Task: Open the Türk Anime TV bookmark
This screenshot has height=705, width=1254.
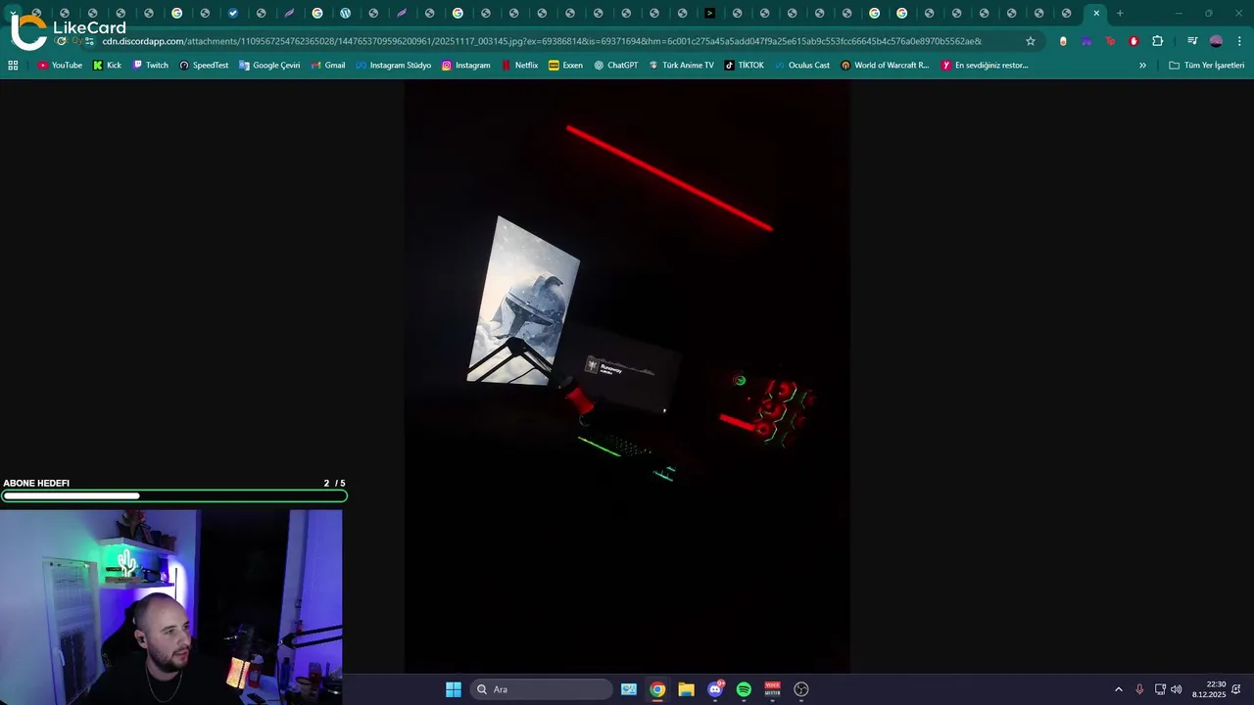Action: tap(682, 66)
